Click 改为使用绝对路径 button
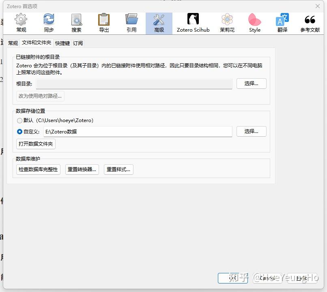 click(x=40, y=96)
